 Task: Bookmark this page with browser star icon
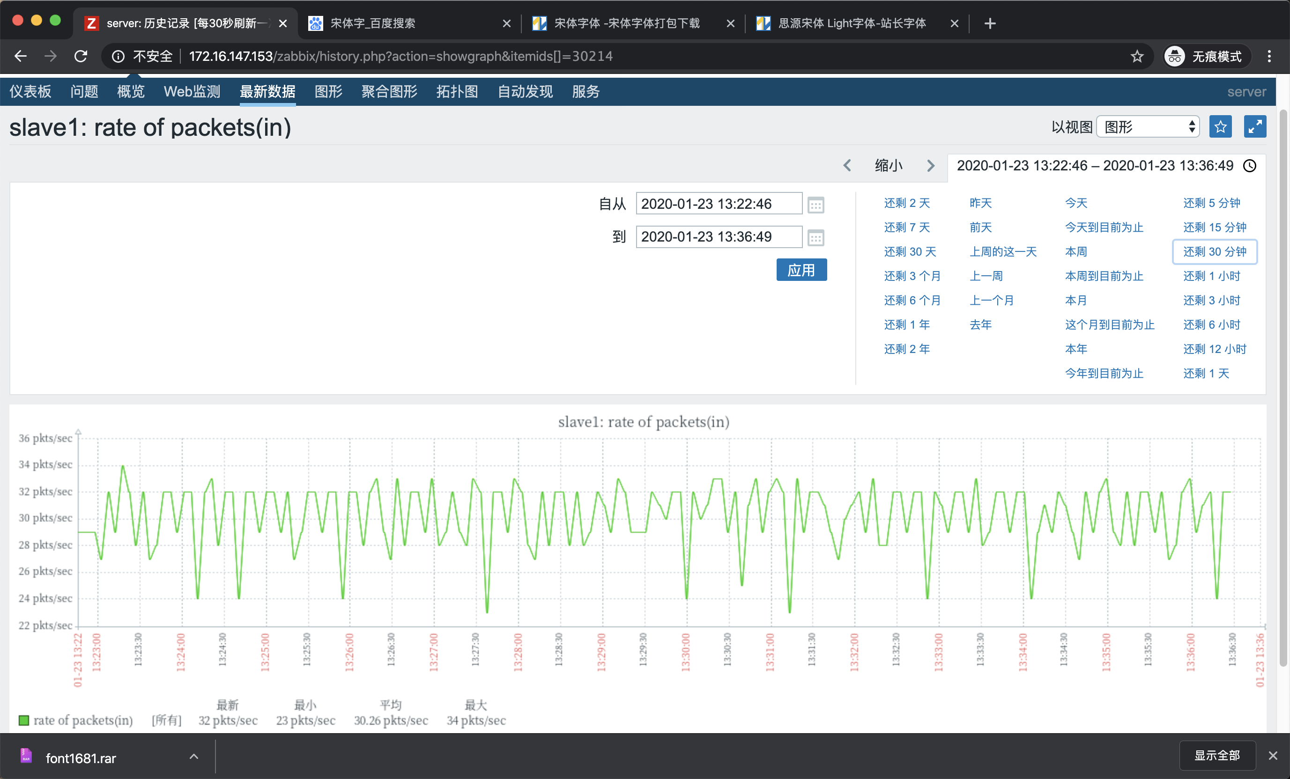point(1137,57)
